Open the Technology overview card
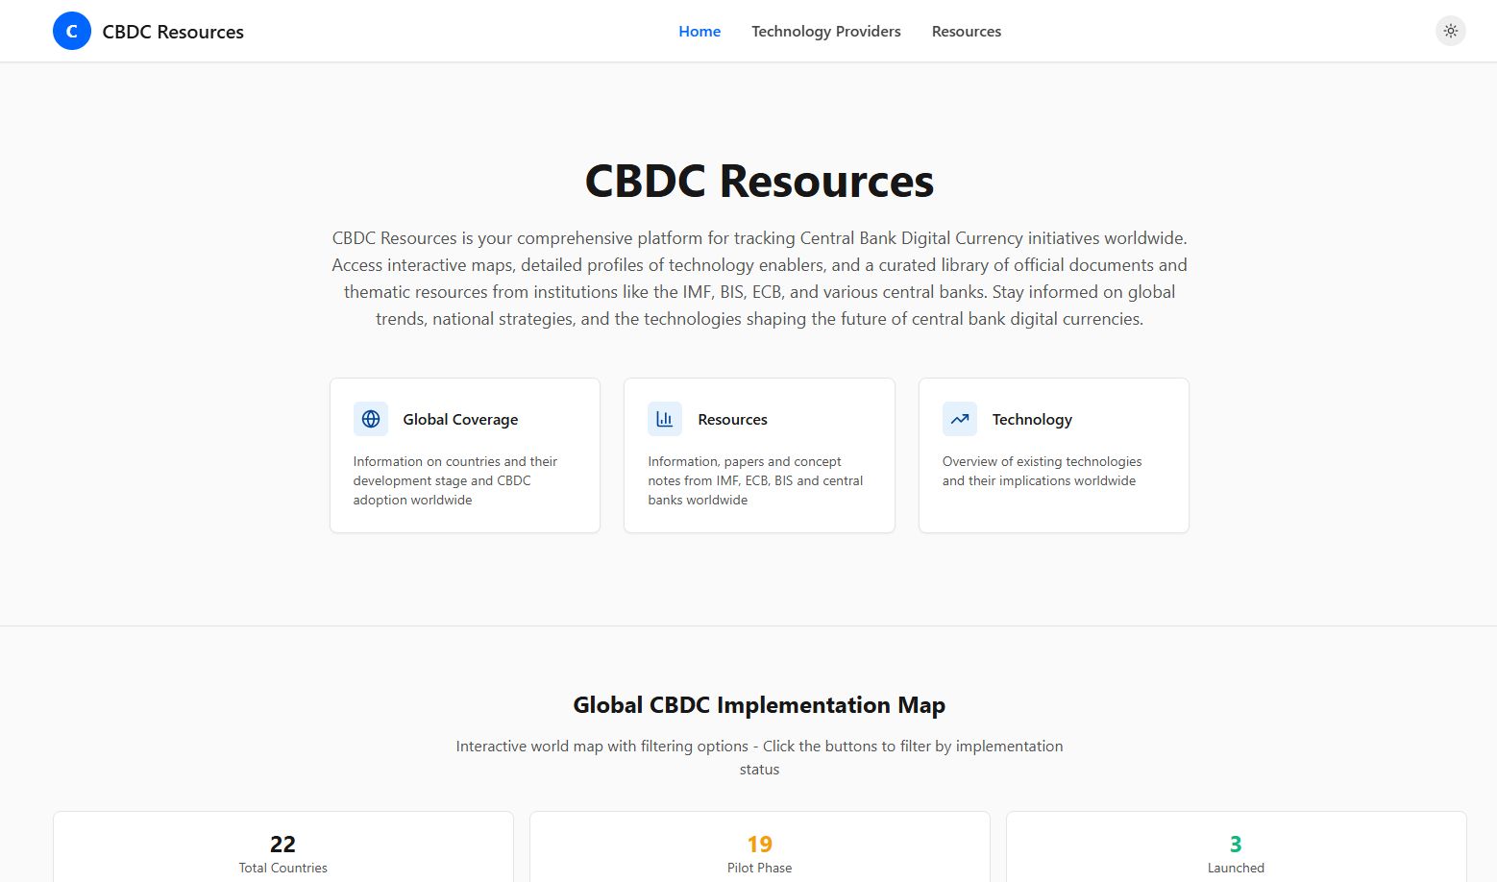 tap(1053, 454)
